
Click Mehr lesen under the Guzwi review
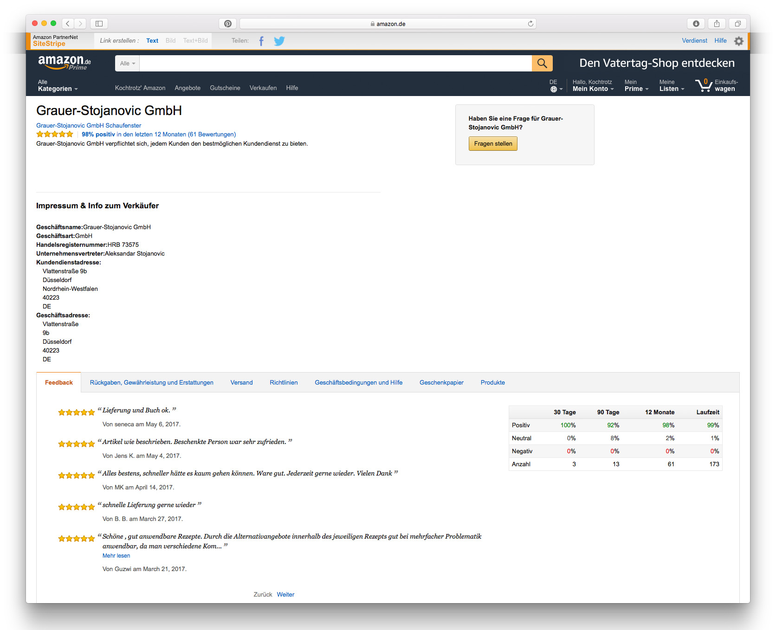pyautogui.click(x=116, y=556)
